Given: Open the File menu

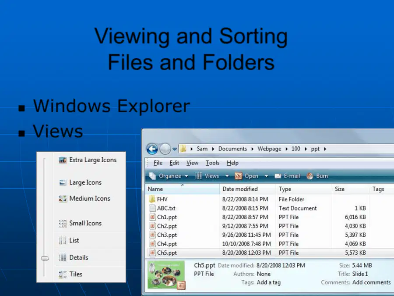Looking at the screenshot, I should [158, 163].
